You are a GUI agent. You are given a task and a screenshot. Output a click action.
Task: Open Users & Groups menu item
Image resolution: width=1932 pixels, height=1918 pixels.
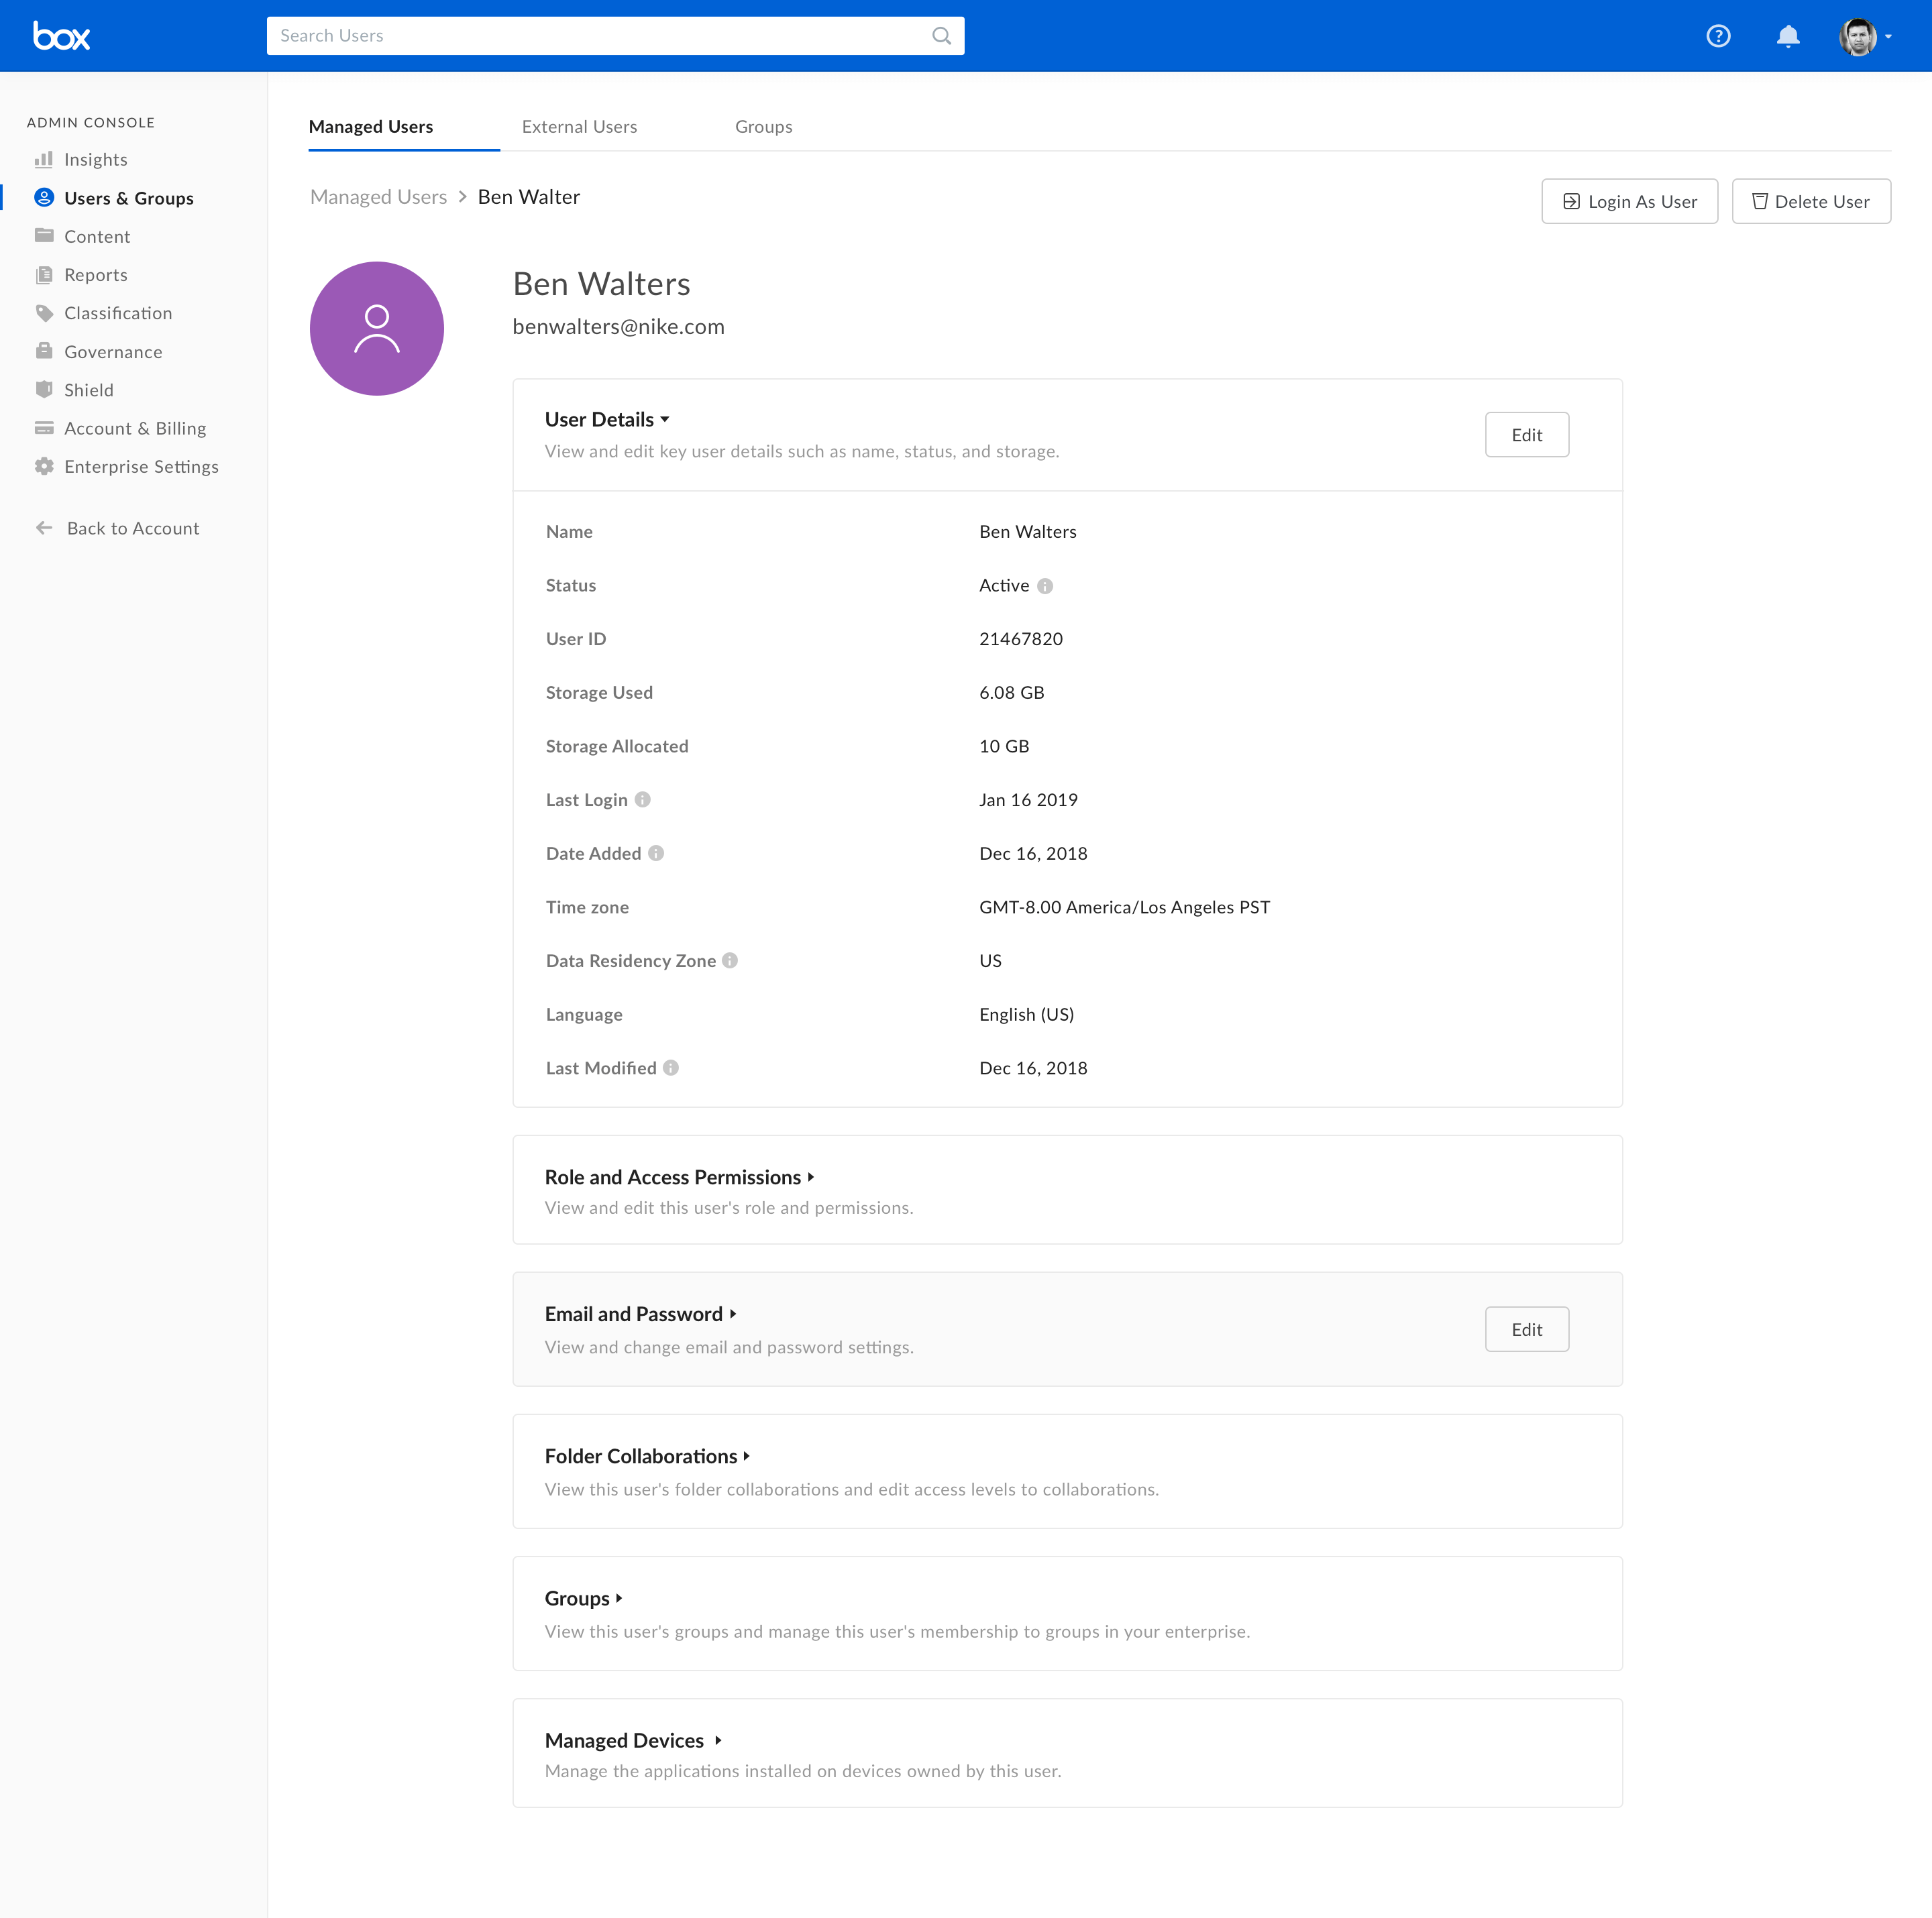[x=129, y=198]
